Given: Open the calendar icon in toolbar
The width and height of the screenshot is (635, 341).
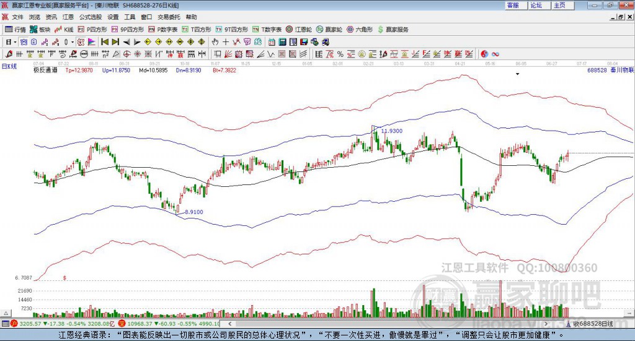Looking at the screenshot, I should [272, 42].
